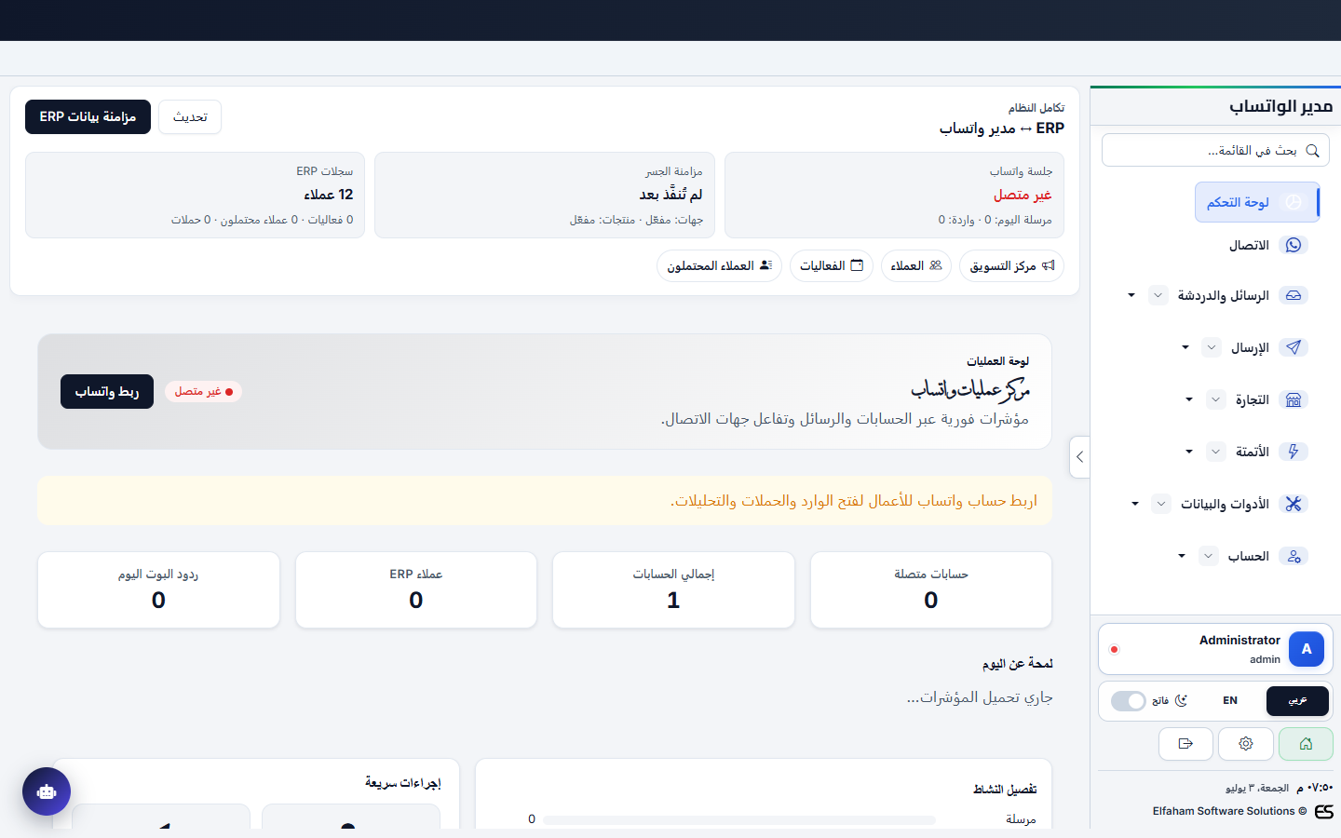Screen dimensions: 1341x838
Task: Open the user-gear icon beside الحساب
Action: click(1294, 556)
